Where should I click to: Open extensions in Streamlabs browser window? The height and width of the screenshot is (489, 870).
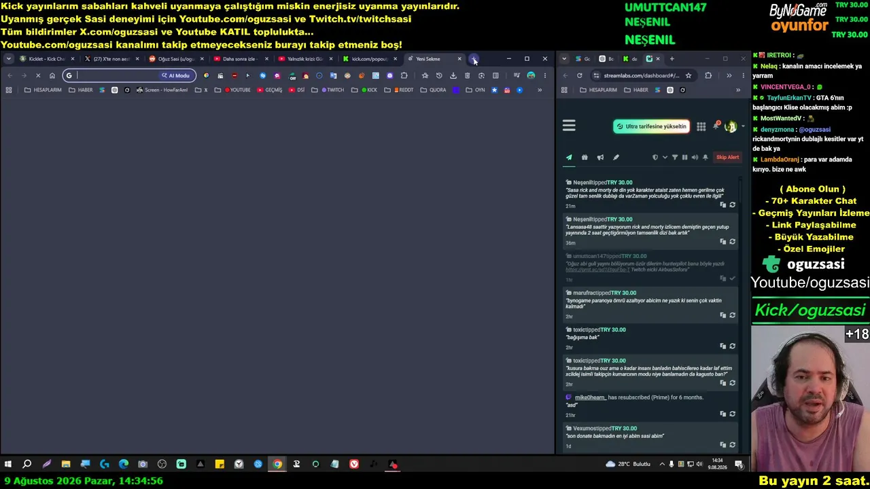pyautogui.click(x=708, y=75)
